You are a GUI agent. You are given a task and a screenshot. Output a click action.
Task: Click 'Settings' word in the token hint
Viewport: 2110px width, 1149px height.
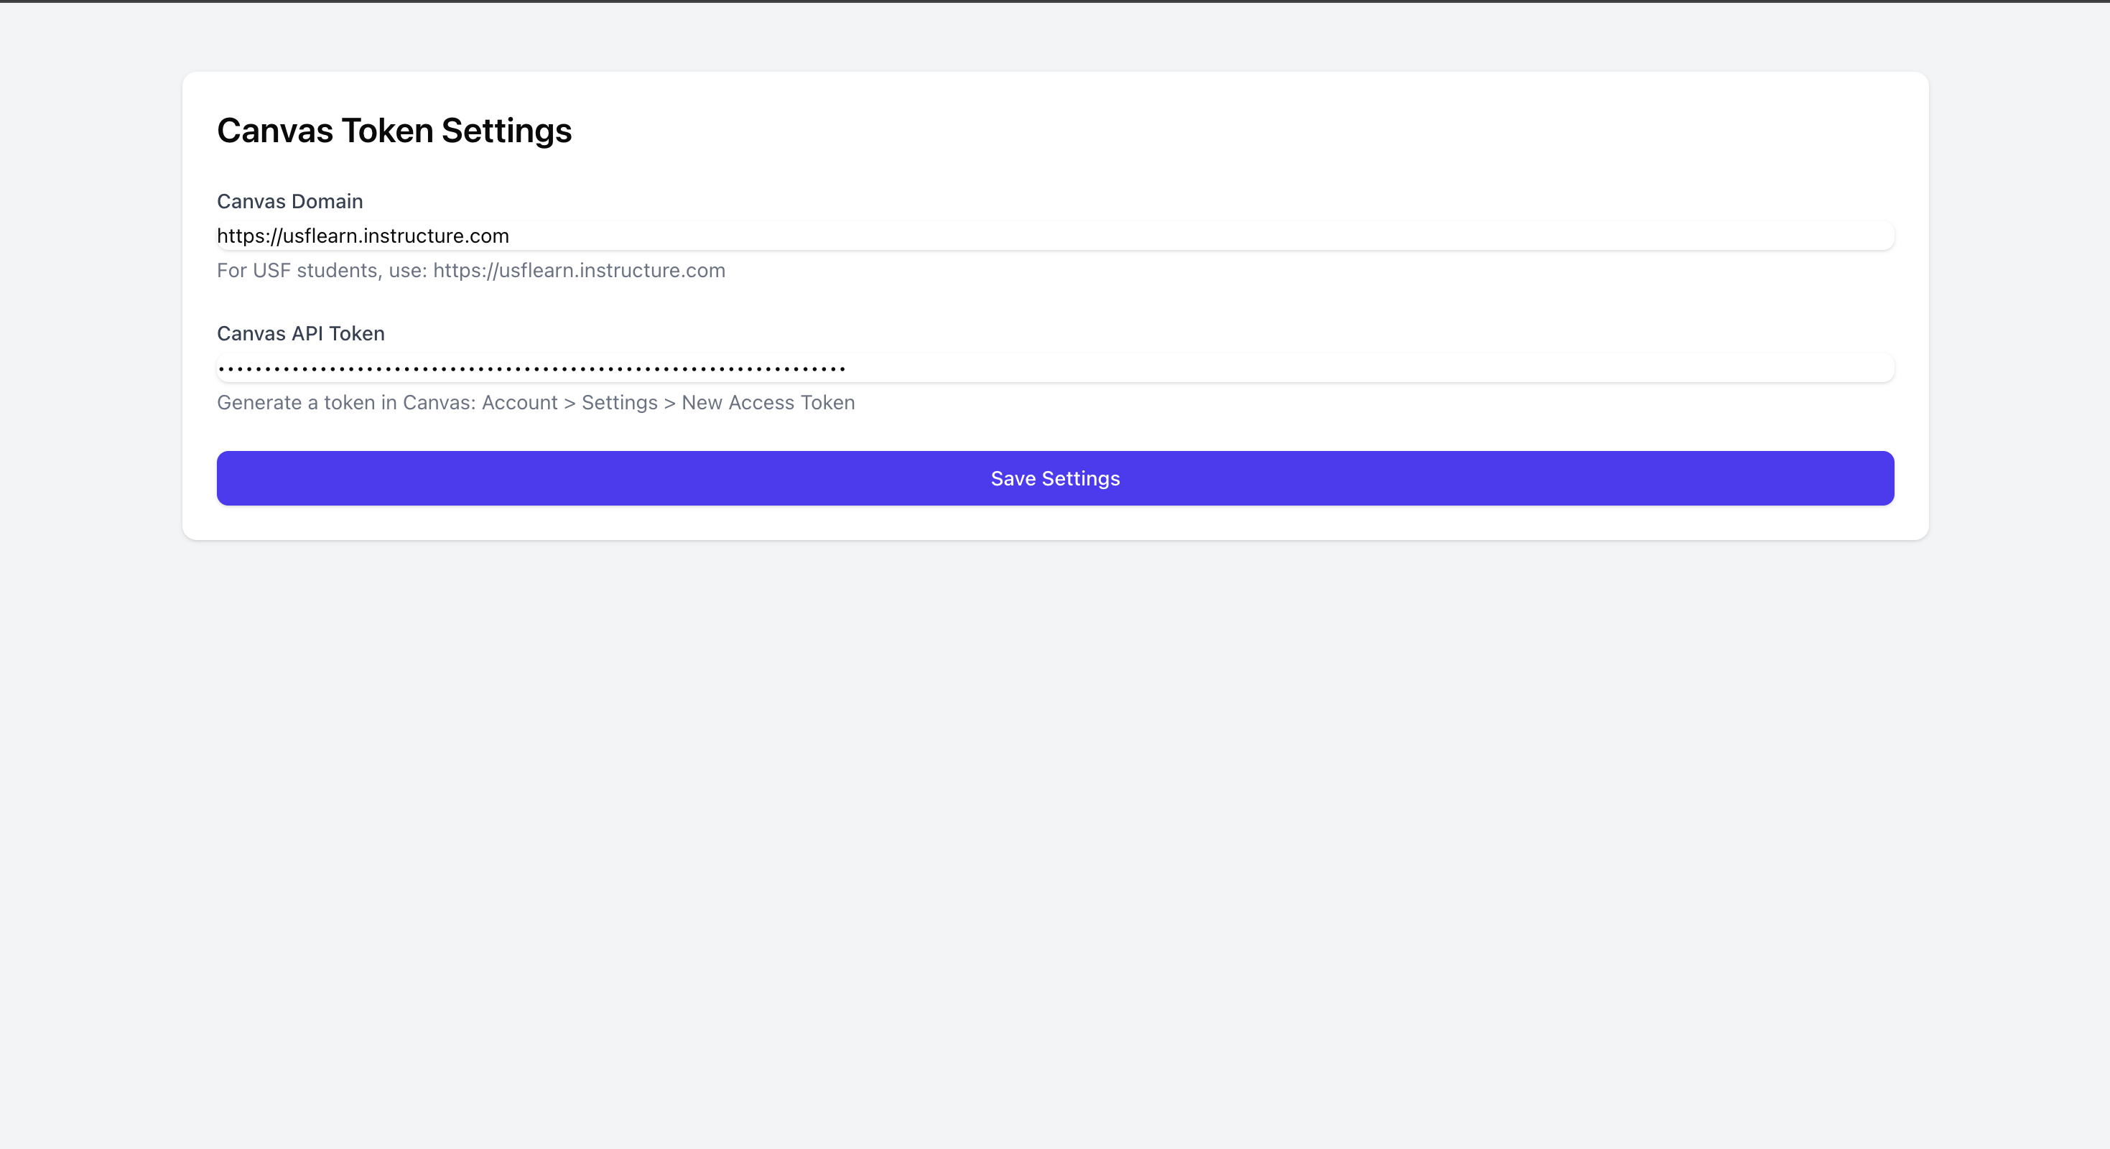(x=619, y=403)
